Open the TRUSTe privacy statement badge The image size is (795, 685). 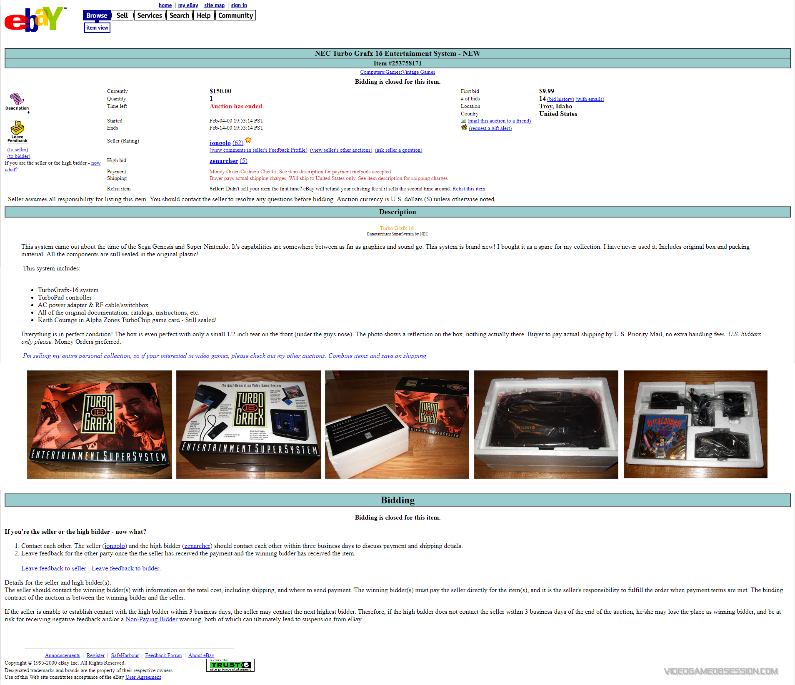coord(230,665)
